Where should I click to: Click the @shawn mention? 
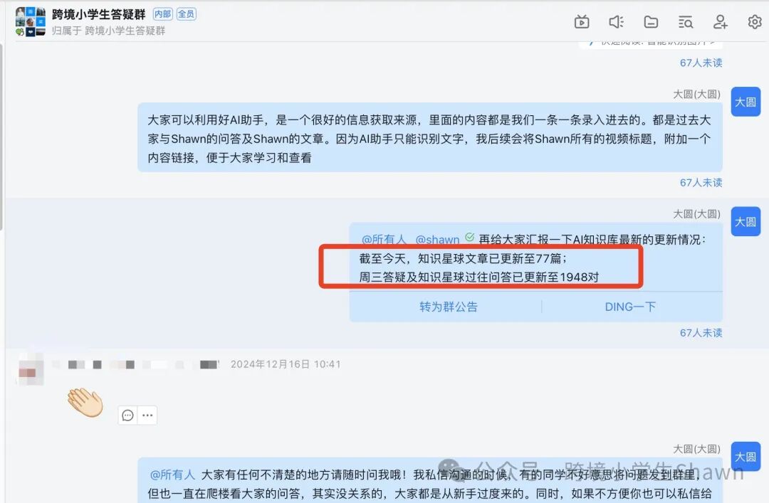click(437, 240)
